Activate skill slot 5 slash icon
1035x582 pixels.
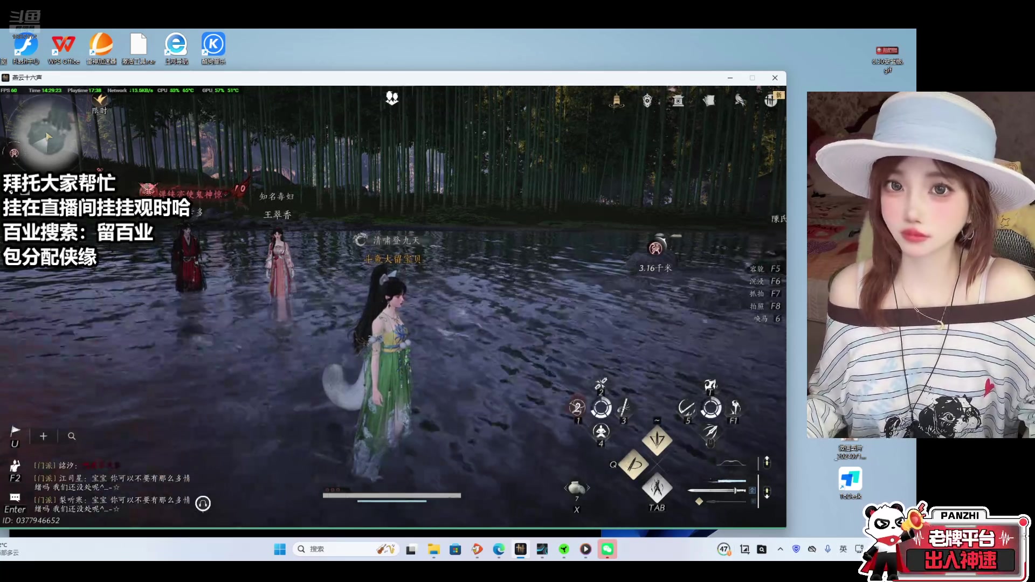pos(686,408)
